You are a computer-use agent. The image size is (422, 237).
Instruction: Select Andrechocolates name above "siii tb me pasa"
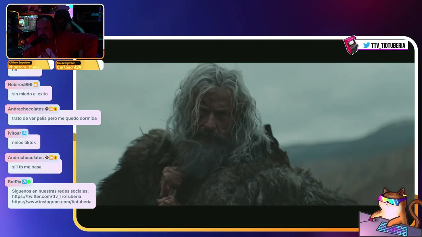26,158
